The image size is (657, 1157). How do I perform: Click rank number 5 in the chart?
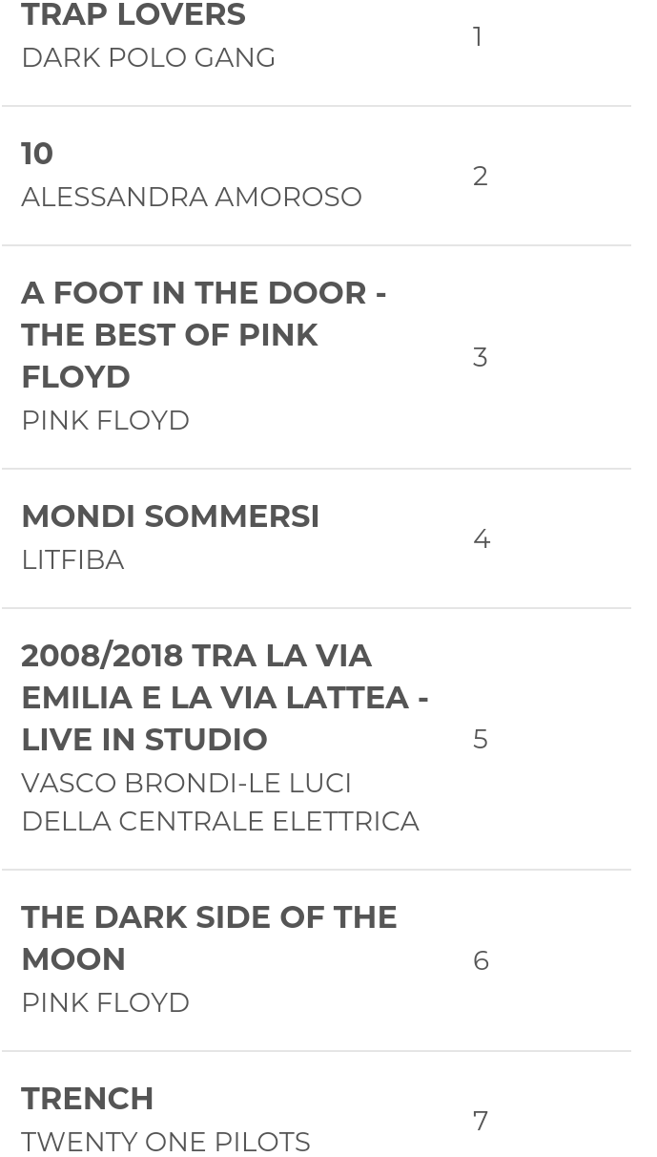(x=481, y=739)
